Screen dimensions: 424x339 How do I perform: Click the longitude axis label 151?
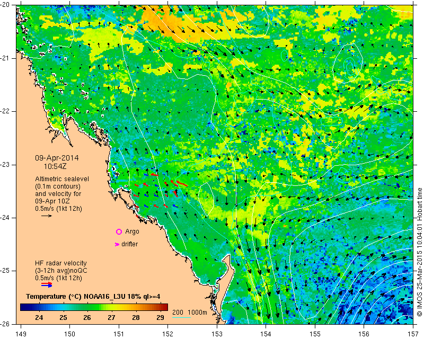coord(119,334)
